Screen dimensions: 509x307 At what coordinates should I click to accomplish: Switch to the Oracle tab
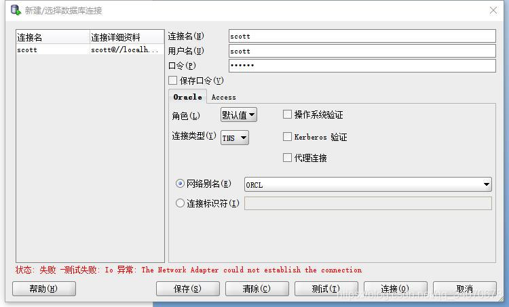[187, 97]
